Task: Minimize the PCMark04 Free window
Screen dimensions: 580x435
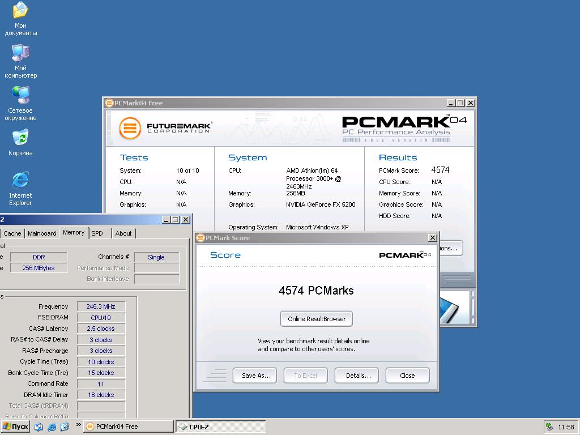Action: pos(450,103)
